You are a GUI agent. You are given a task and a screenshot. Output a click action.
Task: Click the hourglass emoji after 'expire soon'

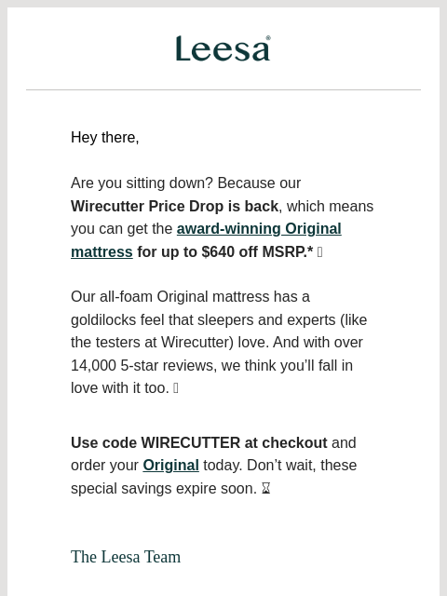266,488
